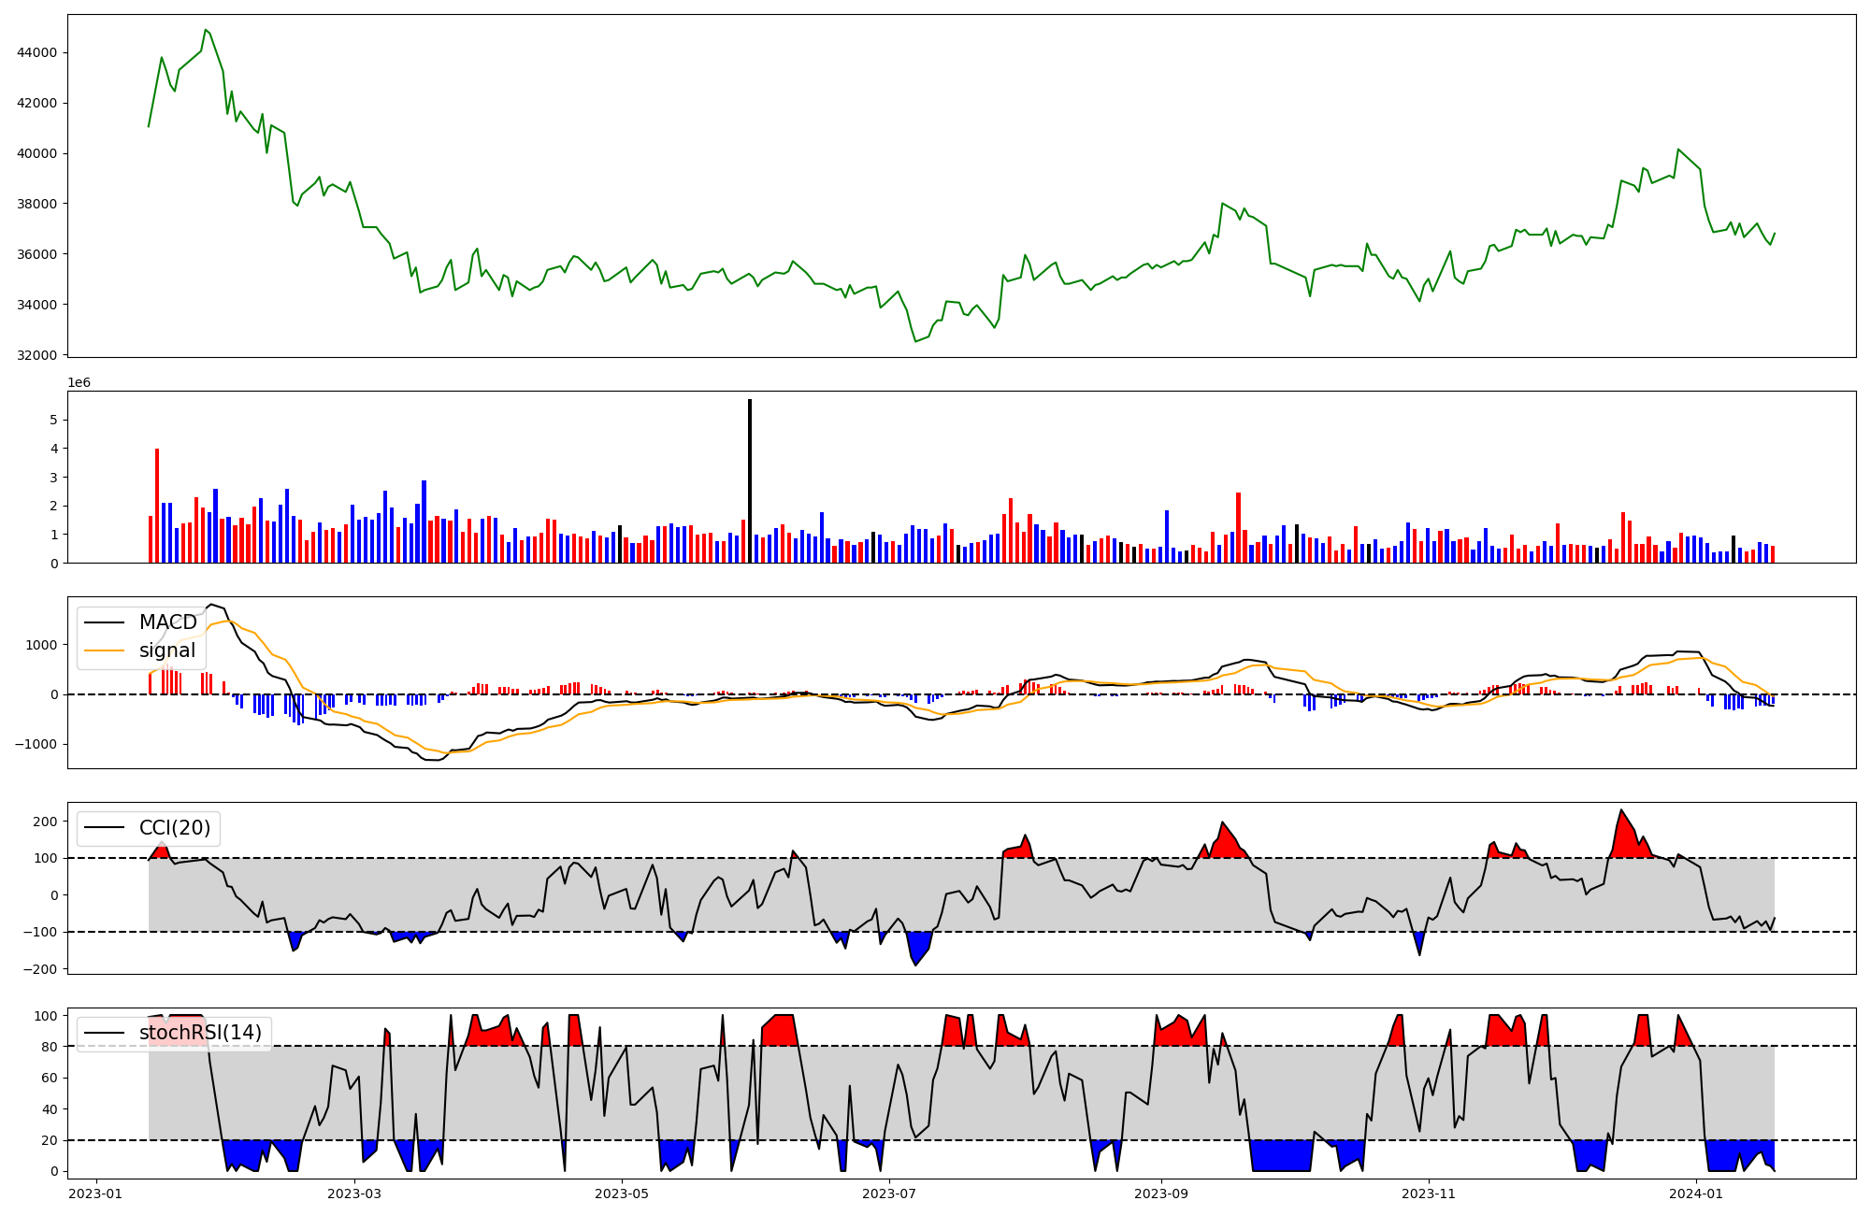Click the 40000 price axis label
Screen dimensions: 1870x1215
tap(37, 154)
